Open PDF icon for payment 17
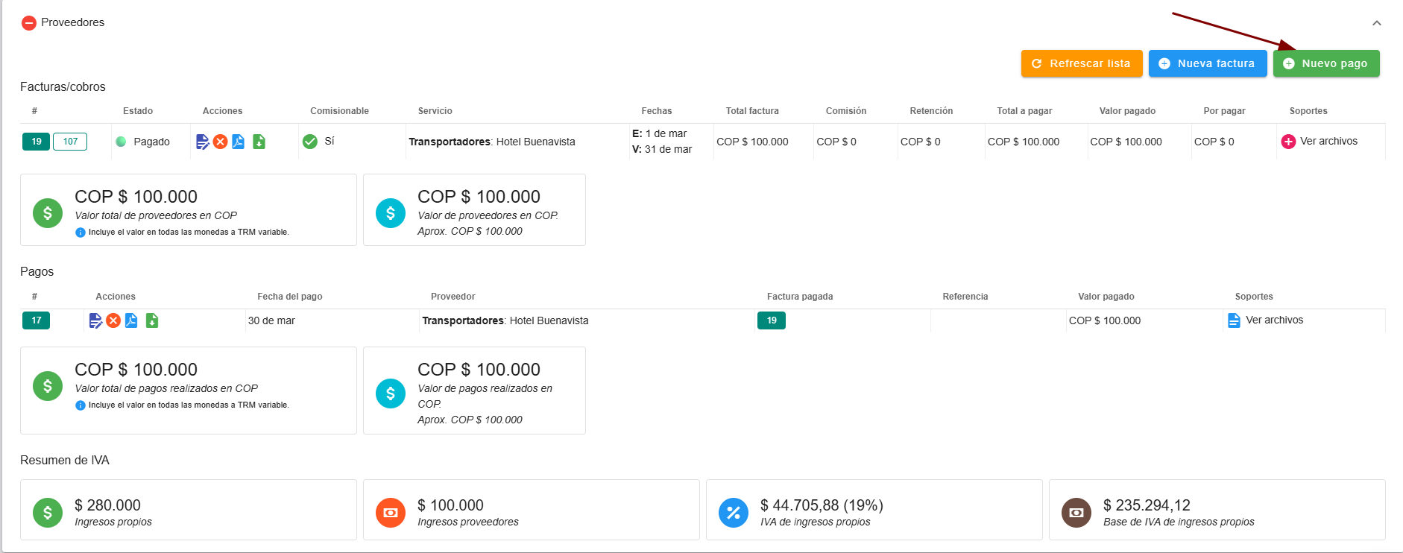Viewport: 1403px width, 553px height. [x=131, y=320]
